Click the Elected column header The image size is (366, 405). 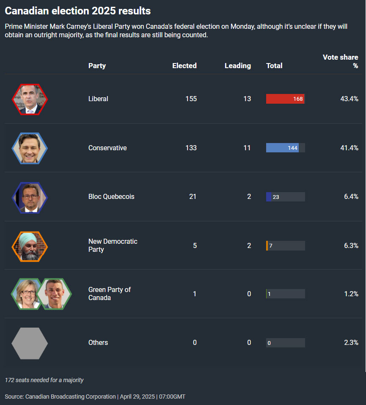[184, 66]
